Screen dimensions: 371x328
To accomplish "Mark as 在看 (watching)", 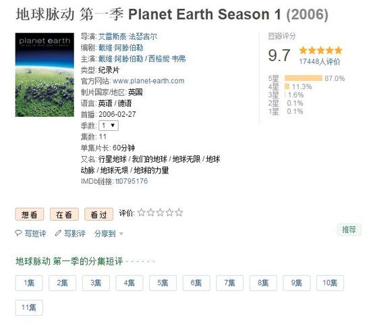I will pyautogui.click(x=64, y=215).
